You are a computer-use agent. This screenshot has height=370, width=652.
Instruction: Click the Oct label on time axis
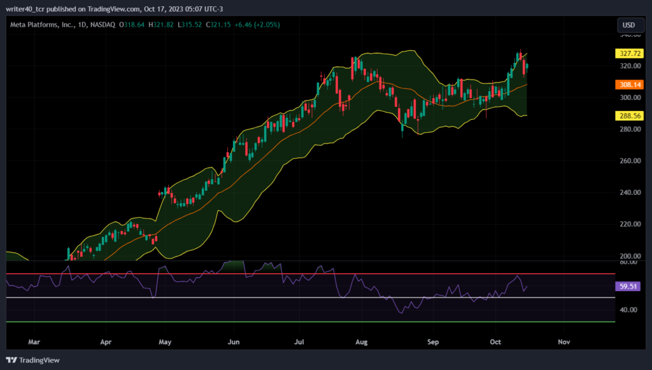(x=495, y=342)
